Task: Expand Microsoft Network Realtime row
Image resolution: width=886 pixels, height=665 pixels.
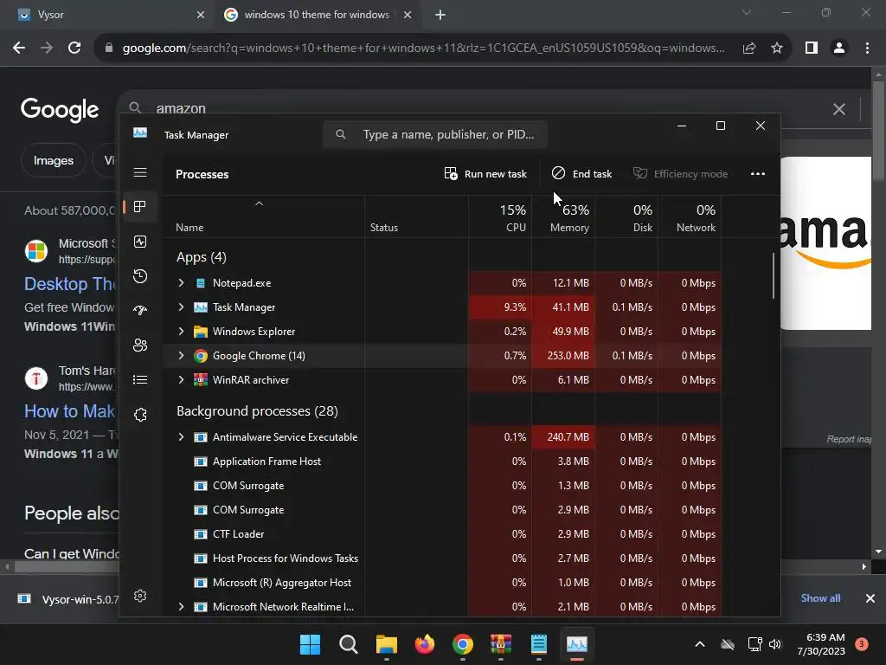Action: (x=181, y=606)
